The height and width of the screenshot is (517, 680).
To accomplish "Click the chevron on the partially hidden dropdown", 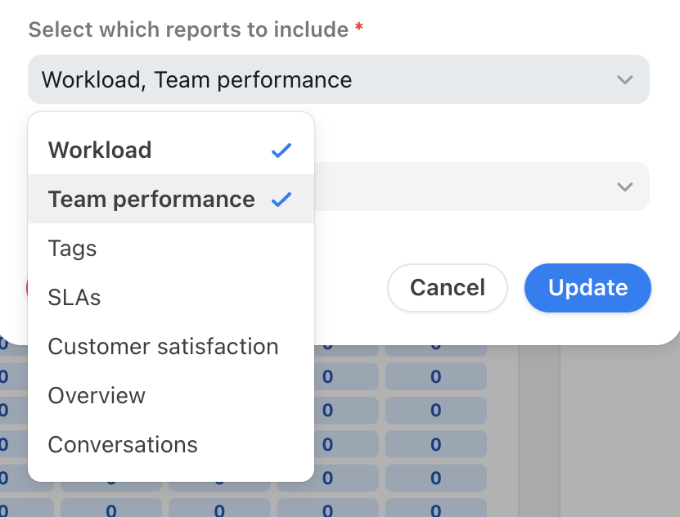I will (x=624, y=187).
